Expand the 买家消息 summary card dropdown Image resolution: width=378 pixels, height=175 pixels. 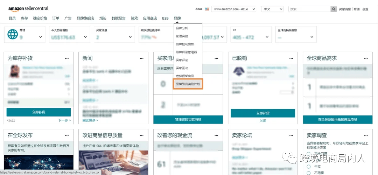pyautogui.click(x=130, y=37)
